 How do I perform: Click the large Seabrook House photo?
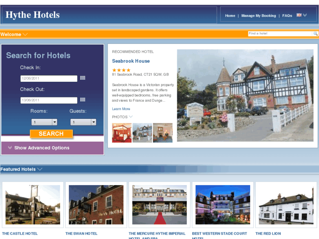click(x=245, y=96)
